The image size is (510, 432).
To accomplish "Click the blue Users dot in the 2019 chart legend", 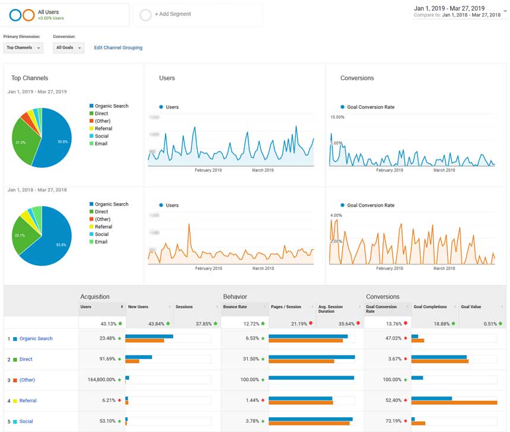I will pos(161,107).
